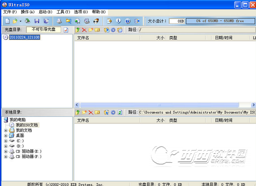Create a new ISO with the blank-page icon
The width and height of the screenshot is (256, 186).
pyautogui.click(x=7, y=21)
